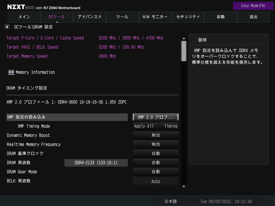Select the OCツール tab
This screenshot has width=275, height=206.
click(57, 17)
